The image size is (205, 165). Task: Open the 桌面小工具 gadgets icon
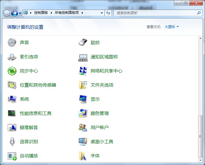[83, 142]
